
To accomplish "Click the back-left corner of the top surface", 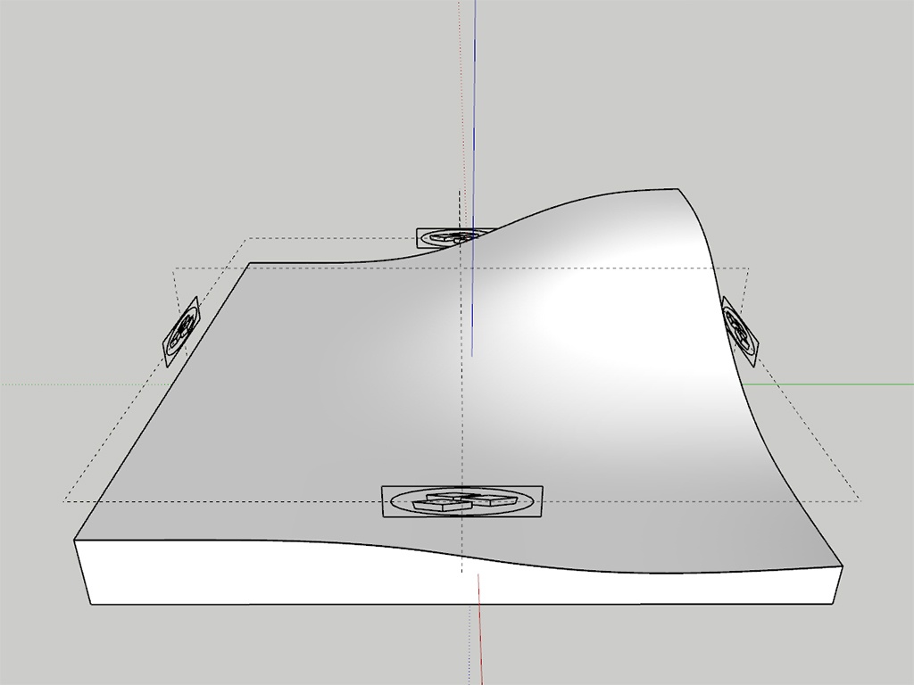I will point(250,263).
